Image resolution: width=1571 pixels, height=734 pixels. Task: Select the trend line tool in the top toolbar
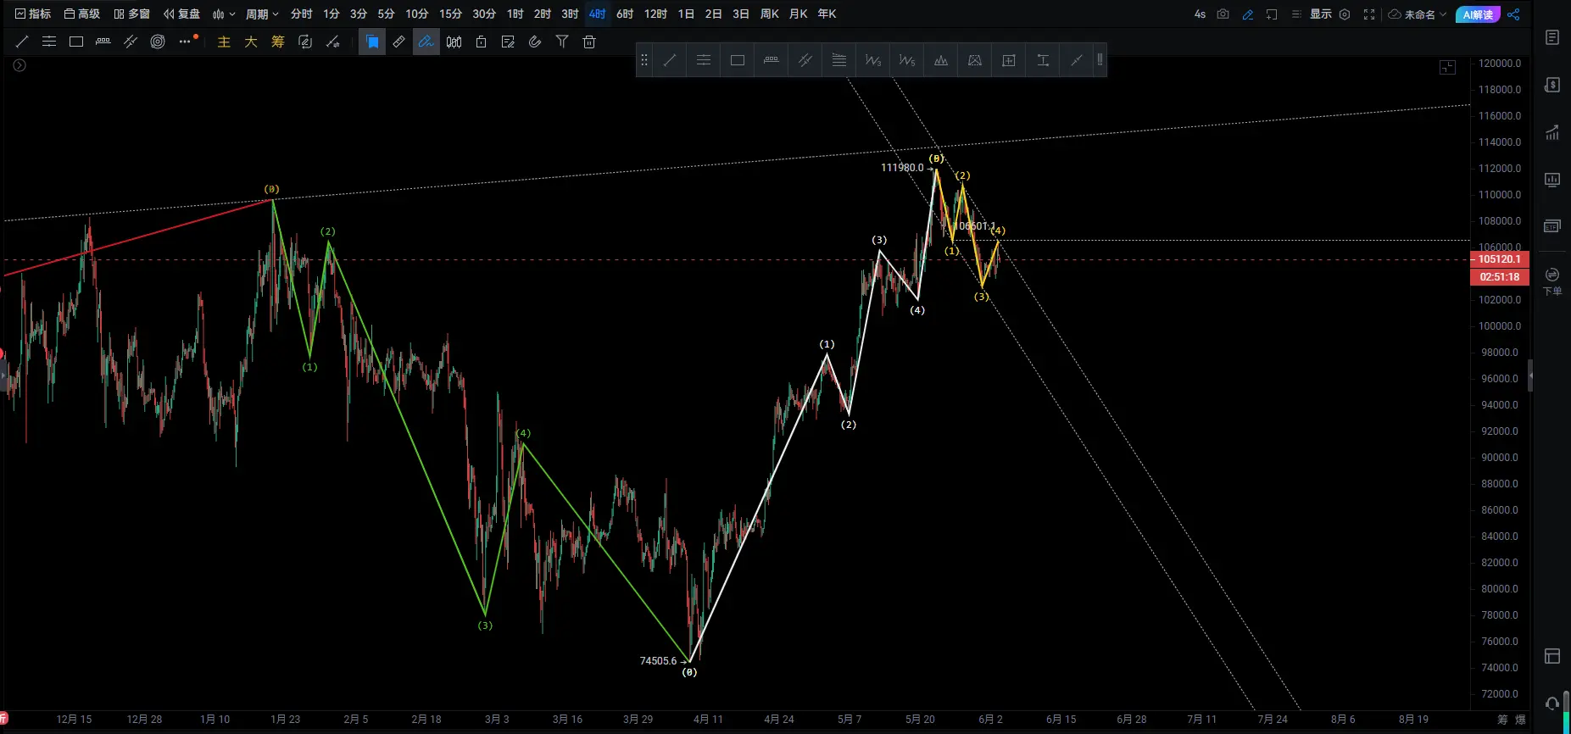pos(22,42)
